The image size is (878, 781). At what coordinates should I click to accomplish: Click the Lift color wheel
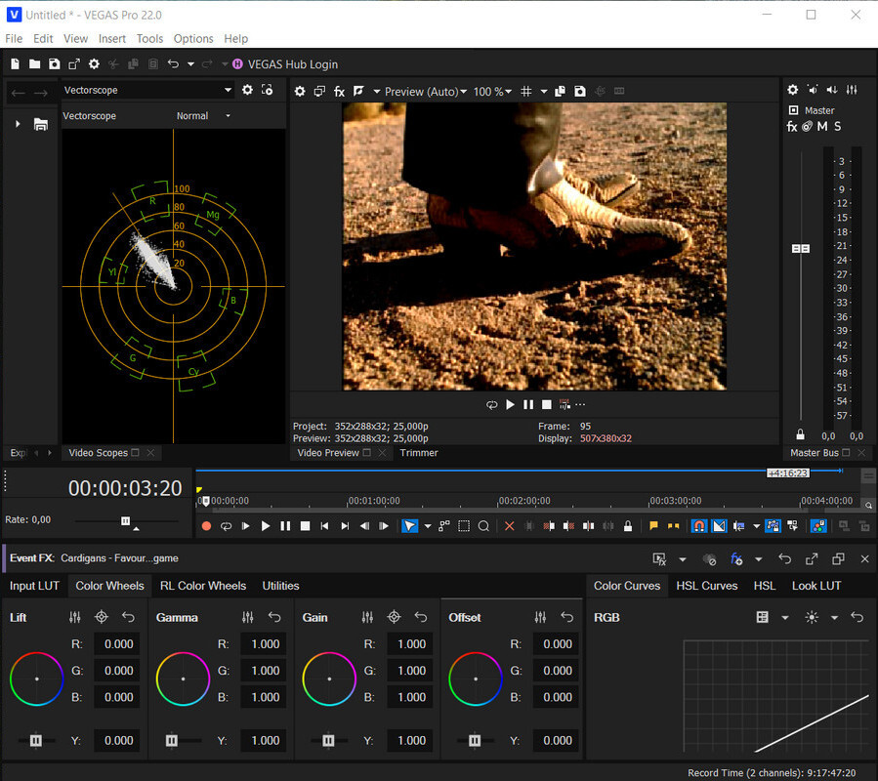pos(37,678)
